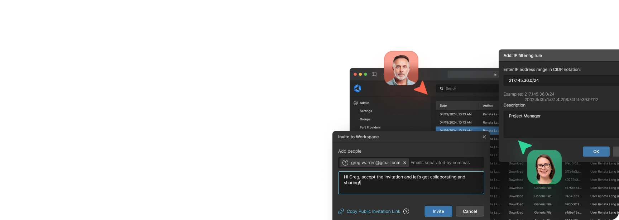This screenshot has width=619, height=220.
Task: Open the Settings item under Admin
Action: [x=366, y=111]
